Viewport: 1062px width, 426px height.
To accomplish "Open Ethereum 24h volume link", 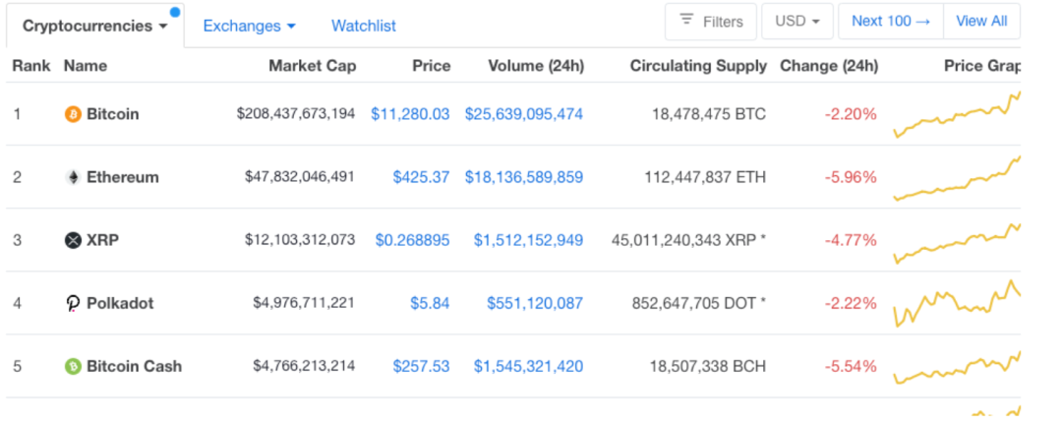I will (524, 177).
